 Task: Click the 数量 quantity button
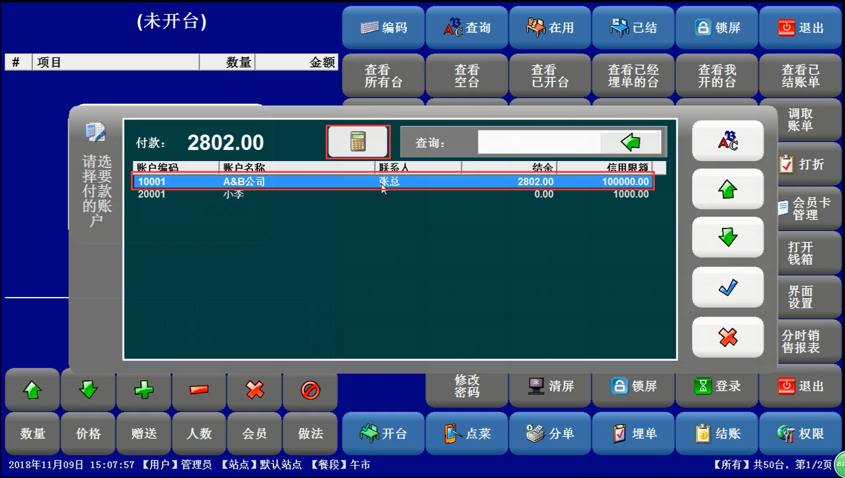[32, 433]
